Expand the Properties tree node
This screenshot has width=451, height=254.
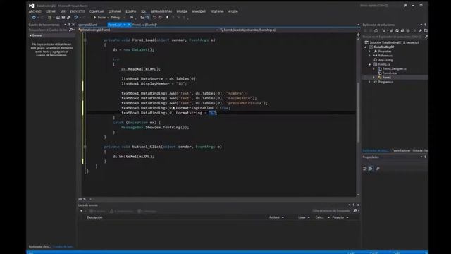369,52
